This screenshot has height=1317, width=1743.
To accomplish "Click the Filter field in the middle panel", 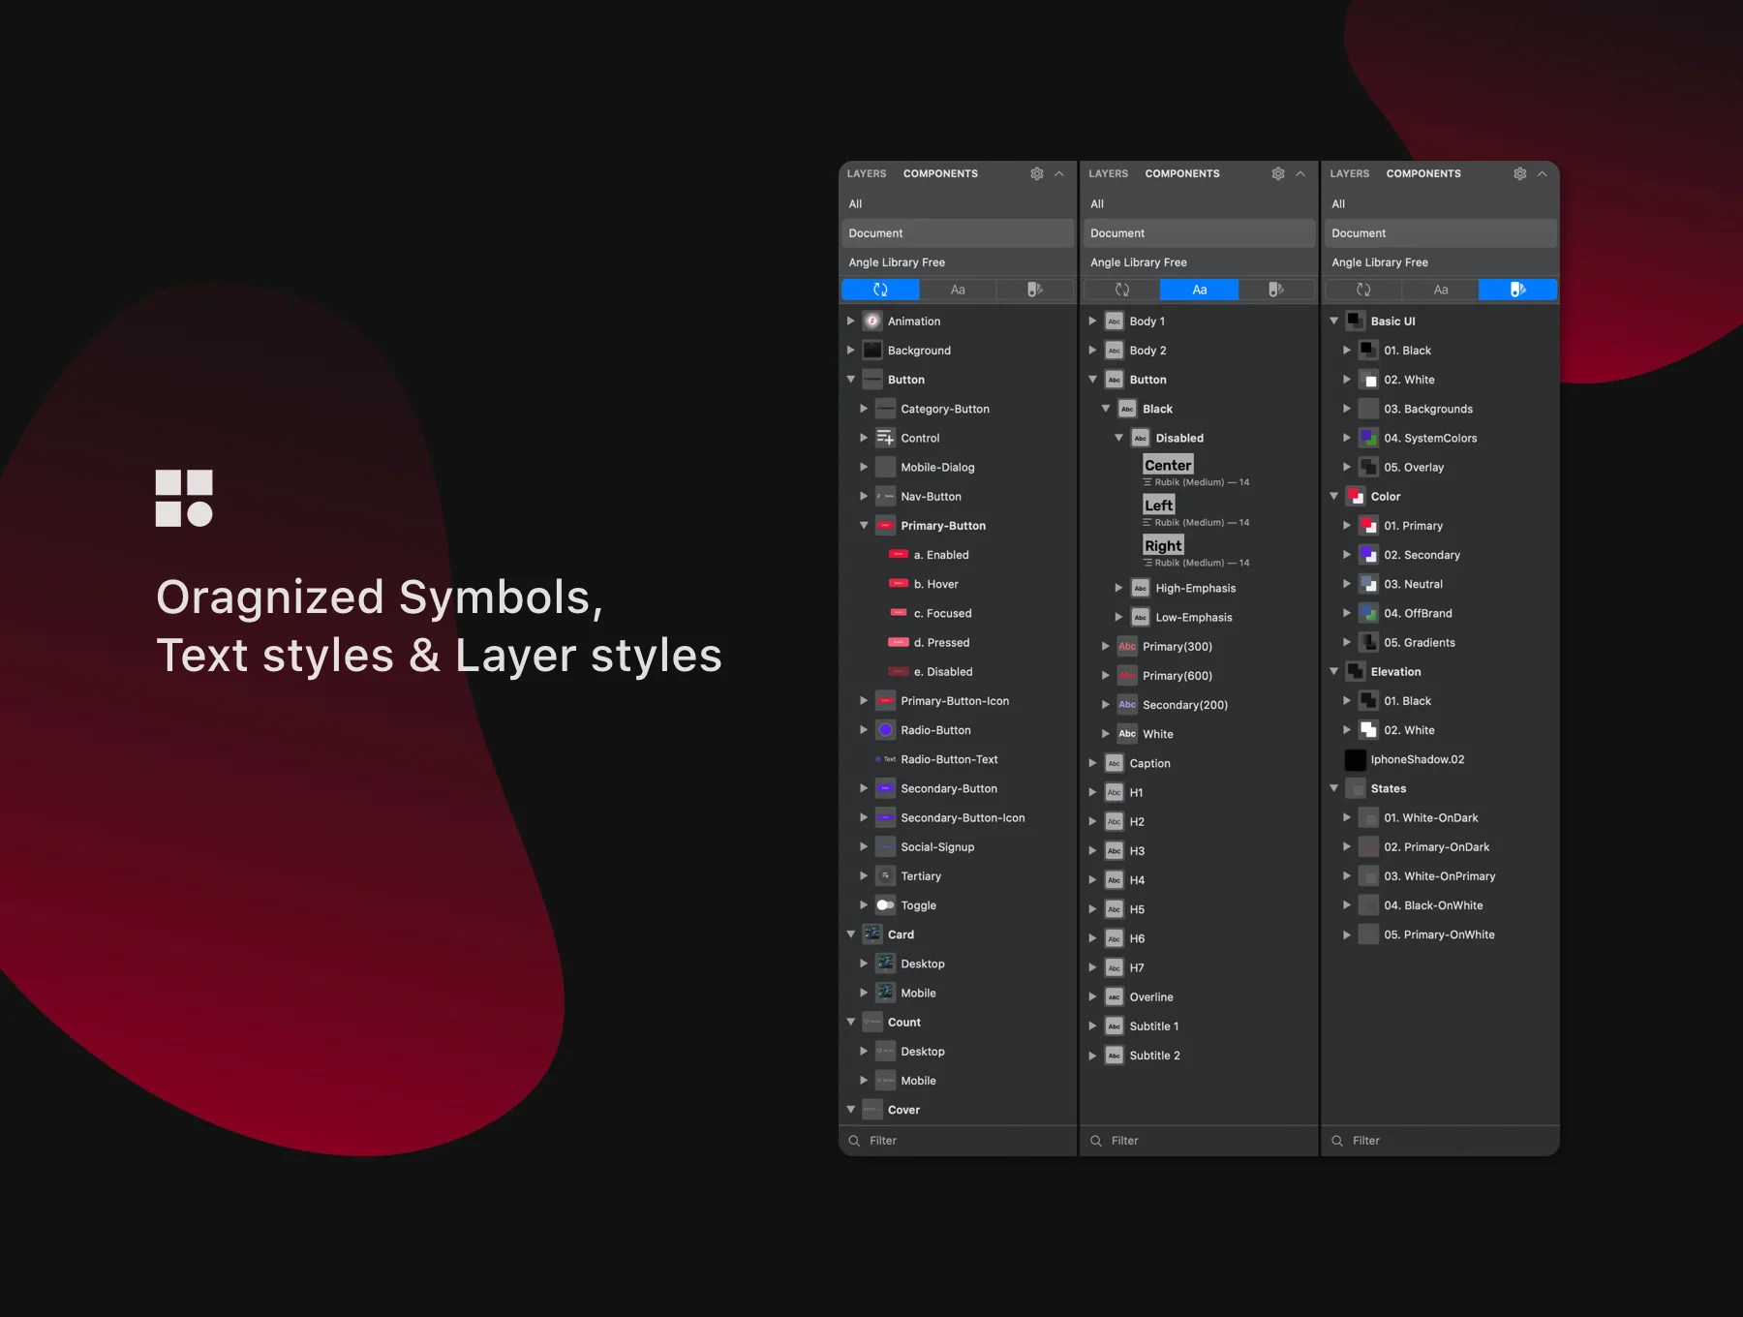I will click(x=1199, y=1140).
